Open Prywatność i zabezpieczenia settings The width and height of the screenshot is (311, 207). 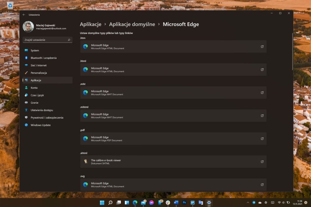pos(47,118)
